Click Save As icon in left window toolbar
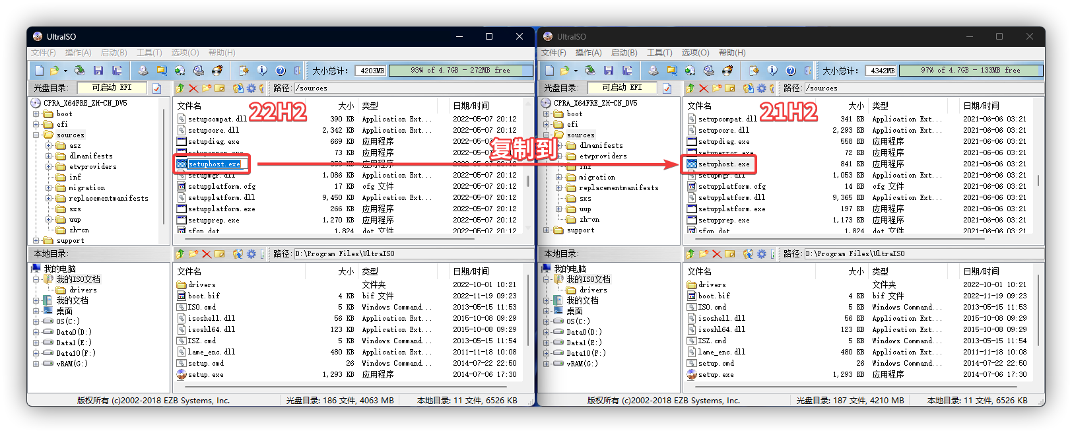1072x433 pixels. point(117,70)
